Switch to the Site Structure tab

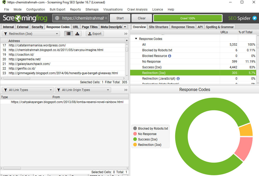pyautogui.click(x=158, y=27)
